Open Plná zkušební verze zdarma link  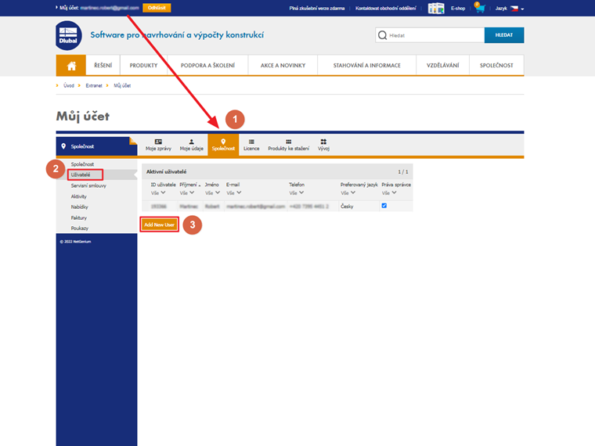(317, 9)
